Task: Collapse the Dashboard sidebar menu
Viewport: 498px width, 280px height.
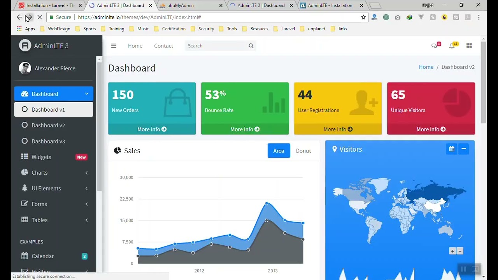Action: pos(54,94)
